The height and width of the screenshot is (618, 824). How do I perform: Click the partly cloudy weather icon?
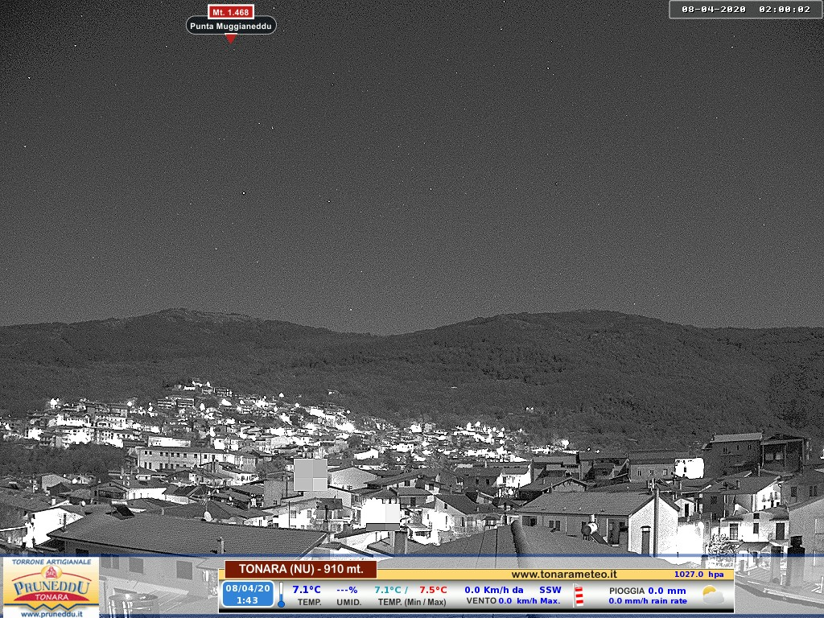(x=712, y=595)
